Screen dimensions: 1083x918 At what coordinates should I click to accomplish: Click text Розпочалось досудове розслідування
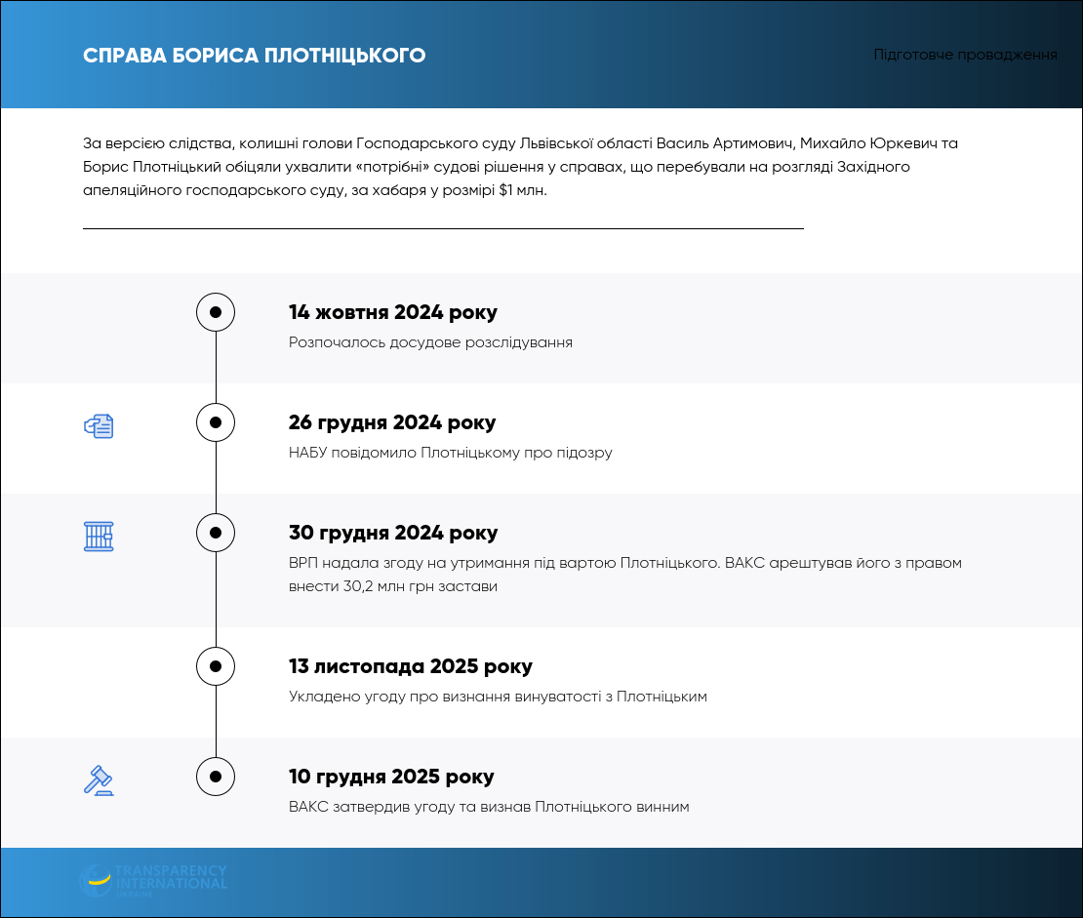[x=430, y=342]
